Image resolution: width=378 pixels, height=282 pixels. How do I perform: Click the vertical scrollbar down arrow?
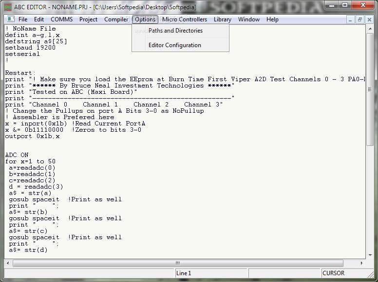click(370, 255)
